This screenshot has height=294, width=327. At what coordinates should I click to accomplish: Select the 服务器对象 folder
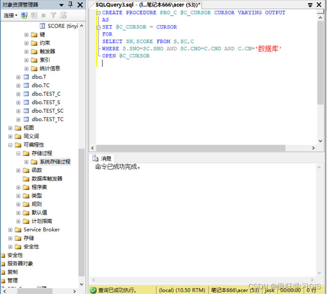(20, 264)
